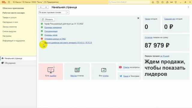Click the YouTube icon
192x108 pixels.
pyautogui.click(x=120, y=67)
